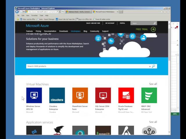Screen dimensions: 186x139
Task: Open a new browser tab
Action: point(121,12)
